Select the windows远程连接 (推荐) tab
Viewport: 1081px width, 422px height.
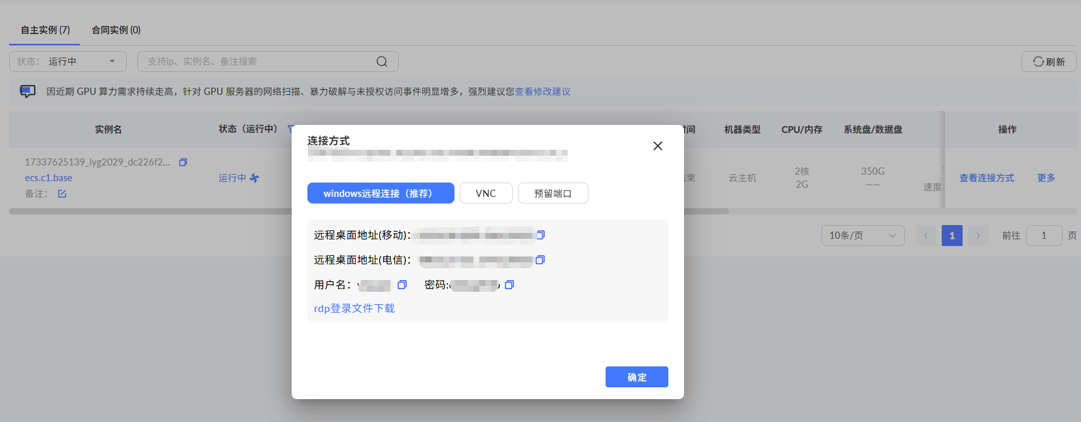coord(381,193)
